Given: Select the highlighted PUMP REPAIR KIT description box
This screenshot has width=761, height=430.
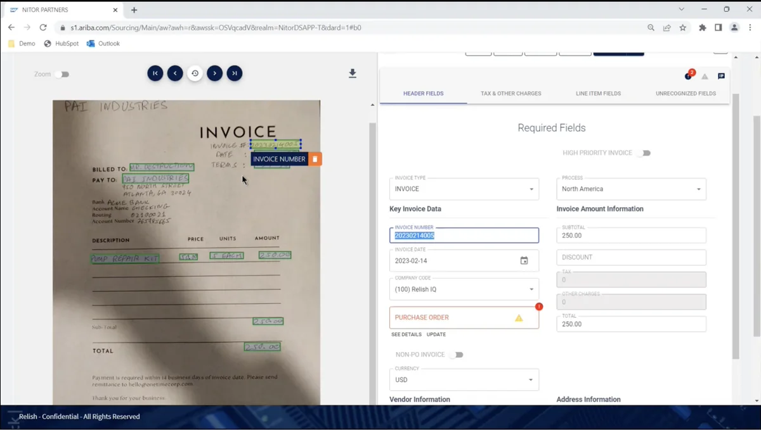Looking at the screenshot, I should pos(125,258).
